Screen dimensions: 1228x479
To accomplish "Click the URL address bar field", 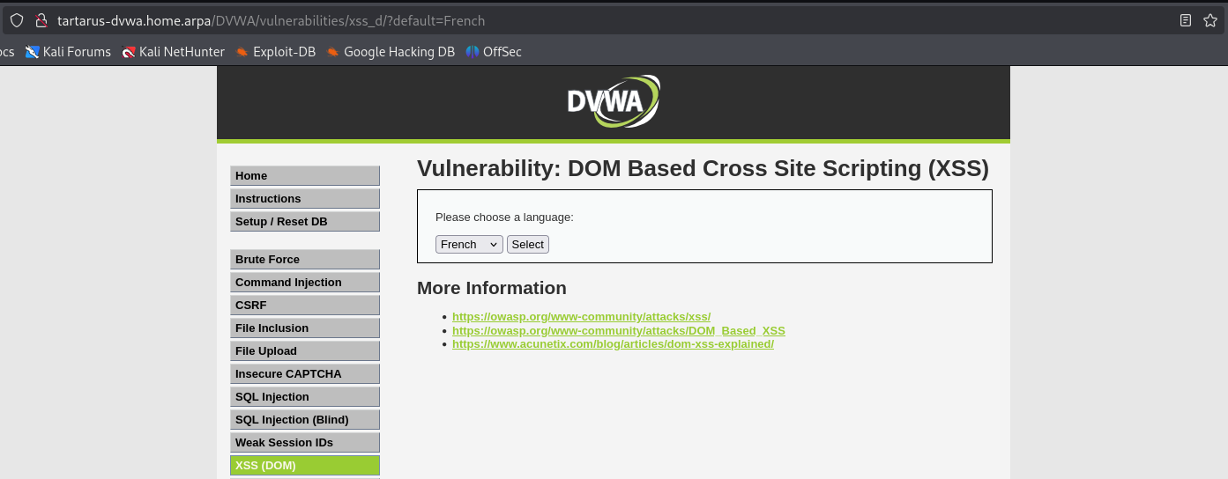I will 617,20.
